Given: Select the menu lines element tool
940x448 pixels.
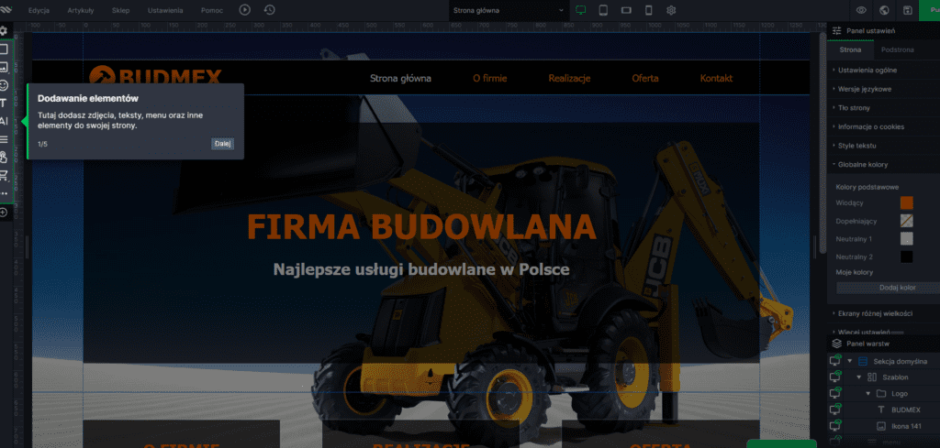Looking at the screenshot, I should pyautogui.click(x=4, y=139).
